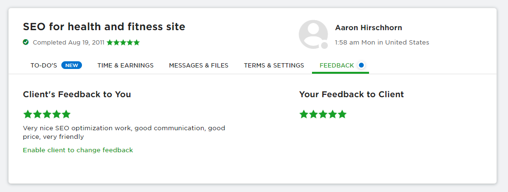Screen dimensions: 508x192
Task: Click your five-star rating to client
Action: (x=323, y=114)
